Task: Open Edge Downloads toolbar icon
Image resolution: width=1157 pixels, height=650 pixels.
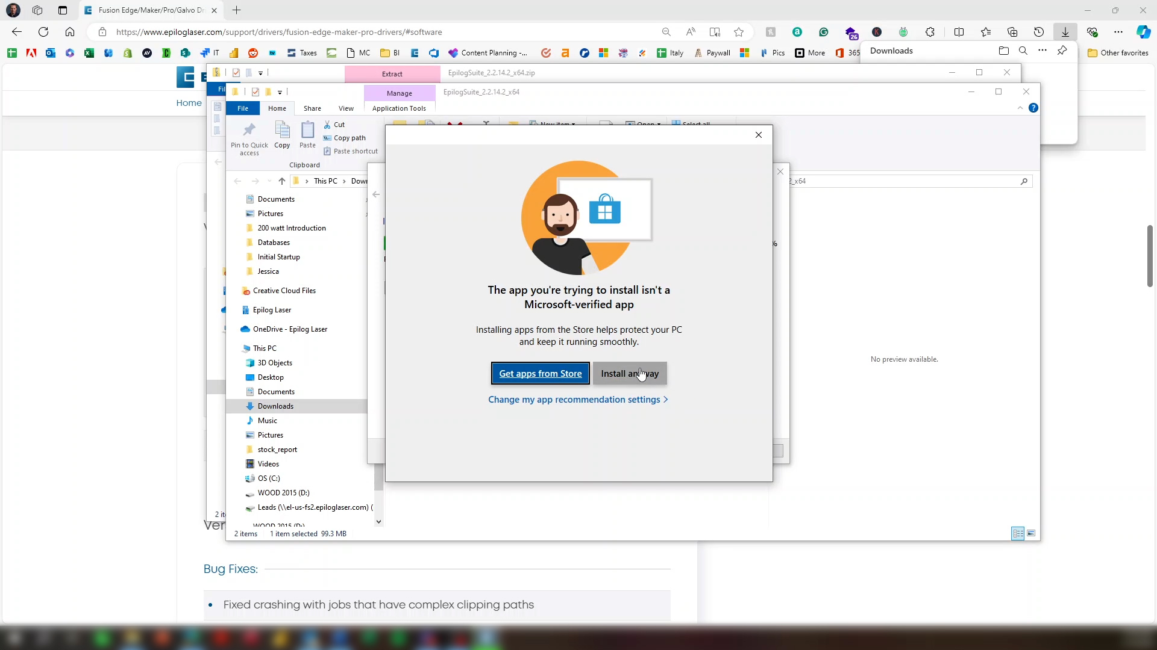Action: coord(1065,32)
